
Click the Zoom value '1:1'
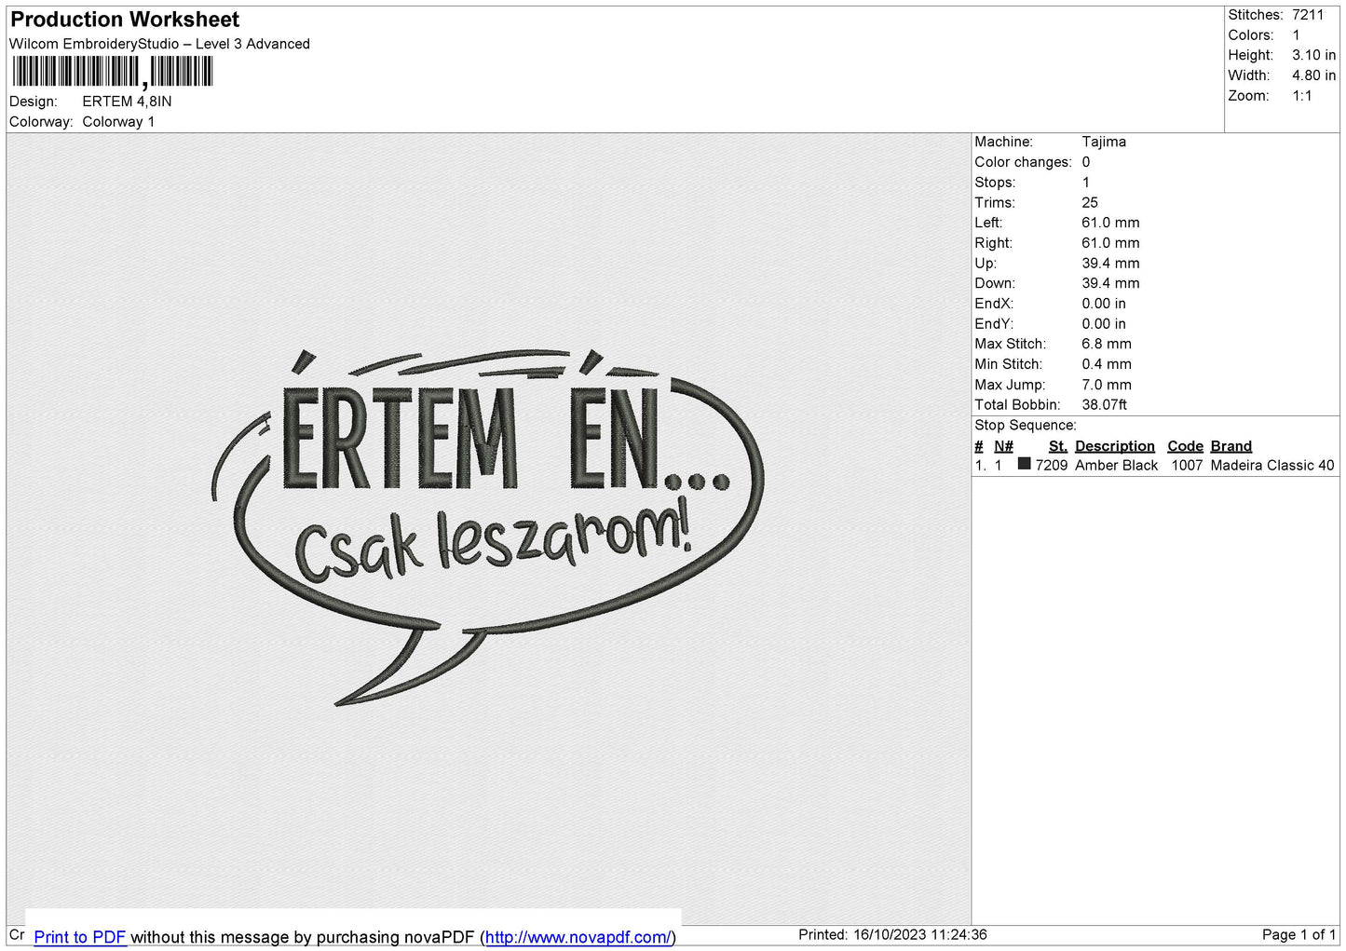(1301, 96)
